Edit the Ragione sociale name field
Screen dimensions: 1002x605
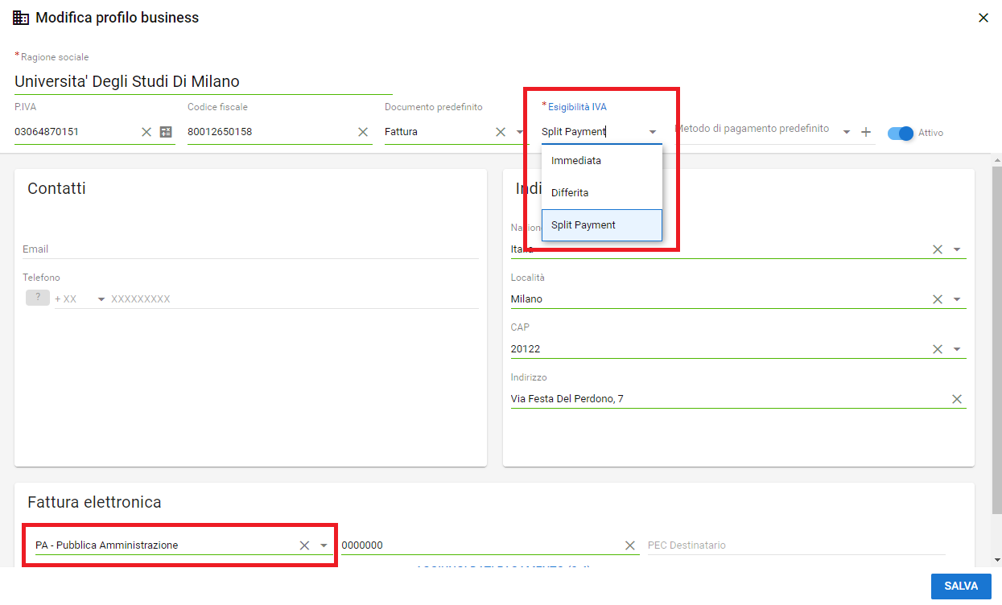(204, 81)
